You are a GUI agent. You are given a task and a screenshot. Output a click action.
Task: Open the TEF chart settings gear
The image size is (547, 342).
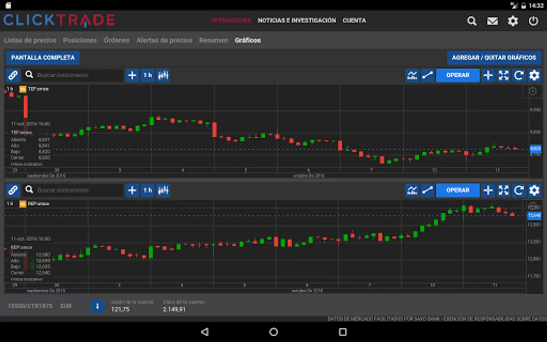click(534, 75)
